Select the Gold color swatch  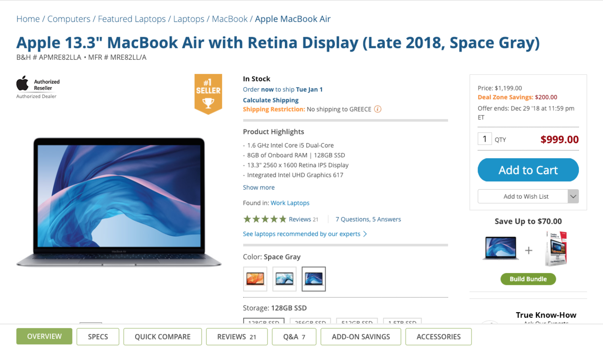[x=255, y=279]
